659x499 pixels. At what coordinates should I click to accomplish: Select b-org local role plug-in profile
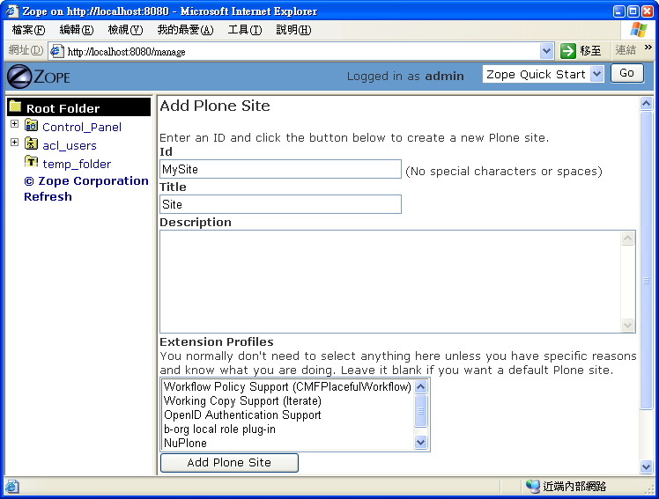click(287, 429)
